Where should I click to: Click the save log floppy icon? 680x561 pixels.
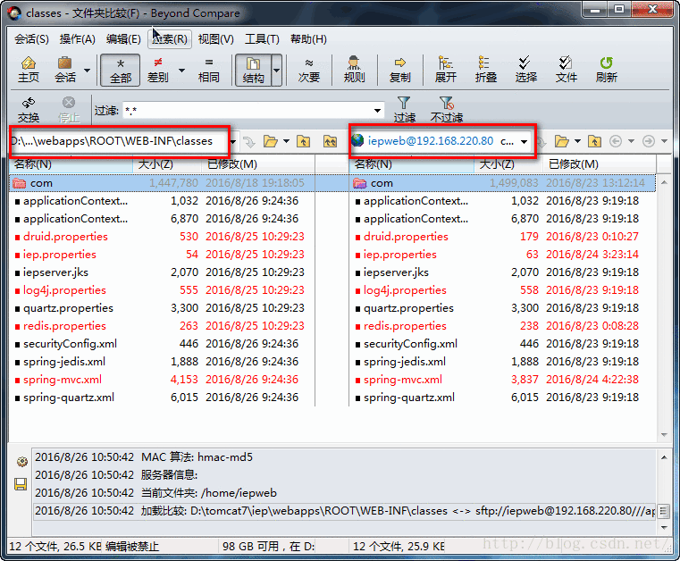[21, 484]
